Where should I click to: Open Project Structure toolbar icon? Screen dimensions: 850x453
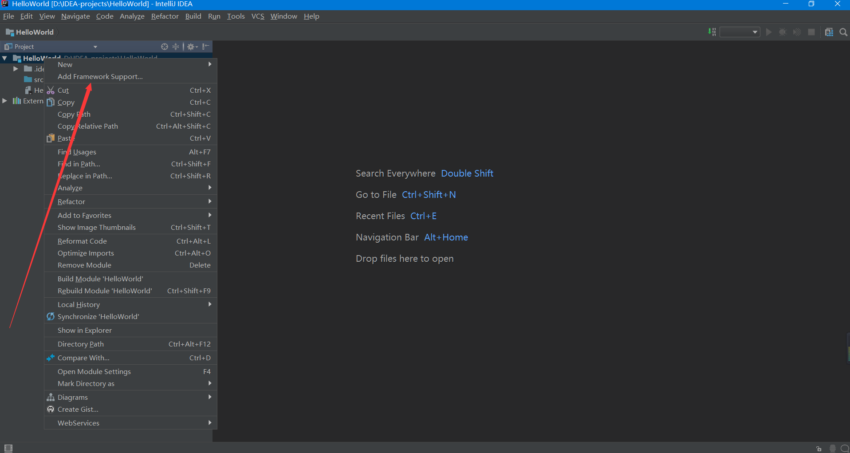click(829, 32)
